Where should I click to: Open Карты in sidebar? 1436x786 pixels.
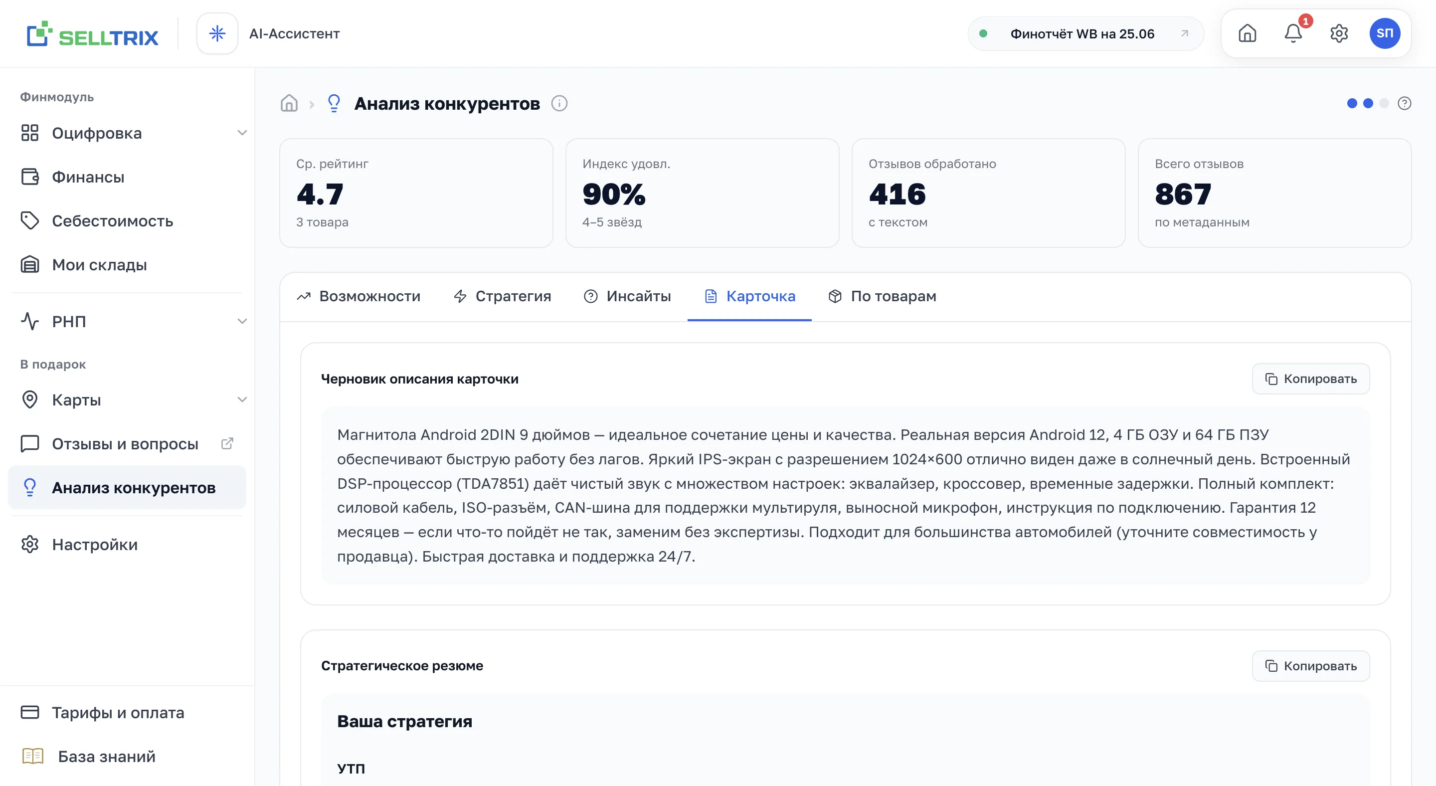click(127, 399)
